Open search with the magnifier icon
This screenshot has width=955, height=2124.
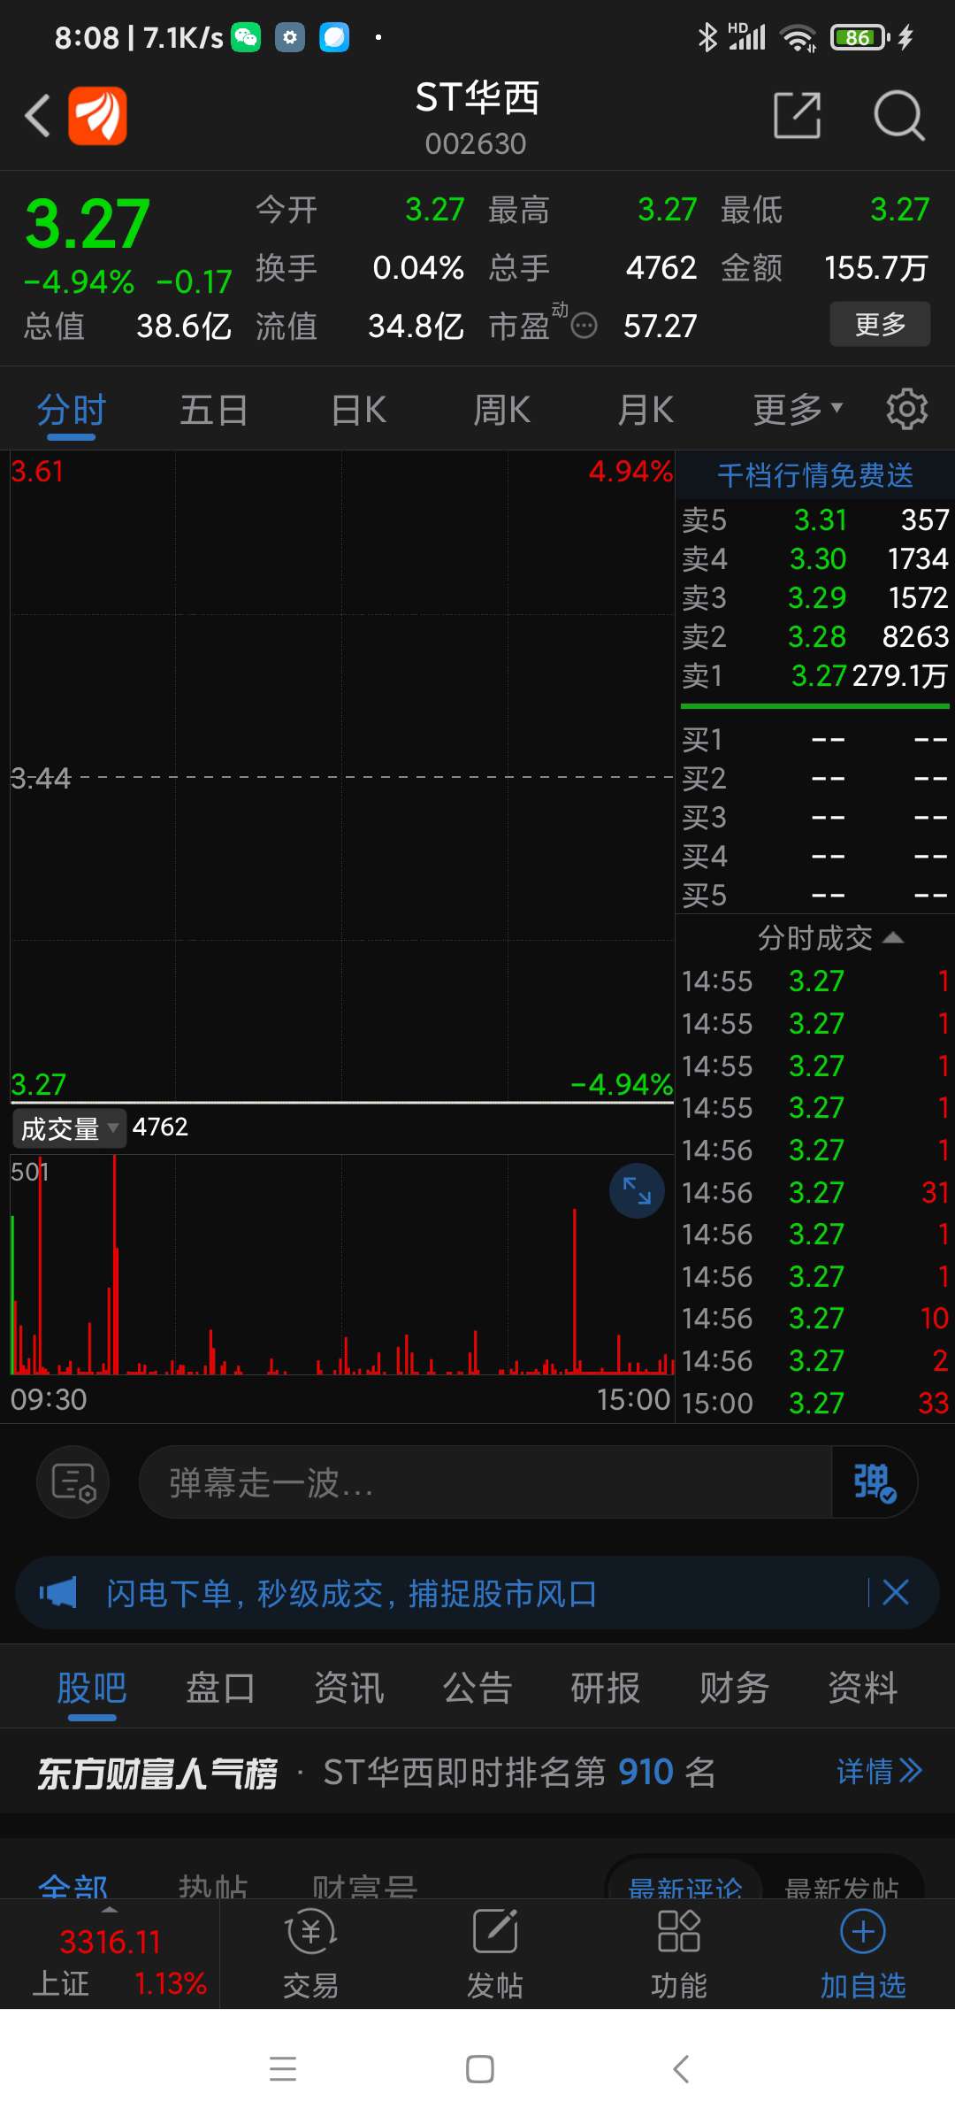(898, 115)
